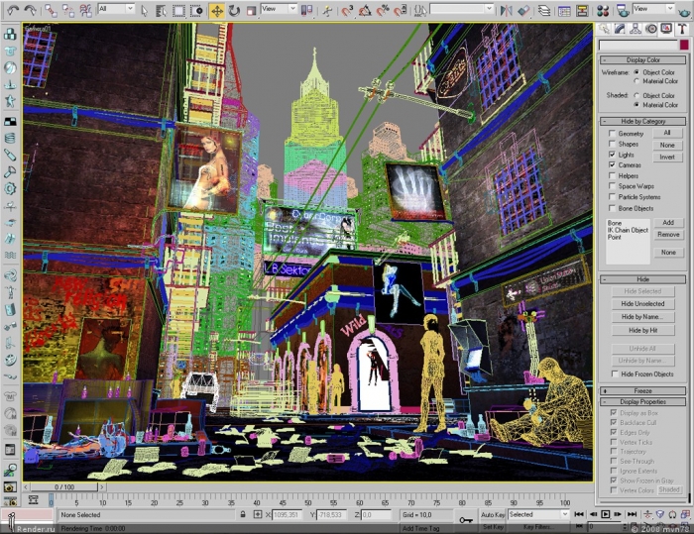Click the Key Filters button
The height and width of the screenshot is (534, 694).
(538, 527)
